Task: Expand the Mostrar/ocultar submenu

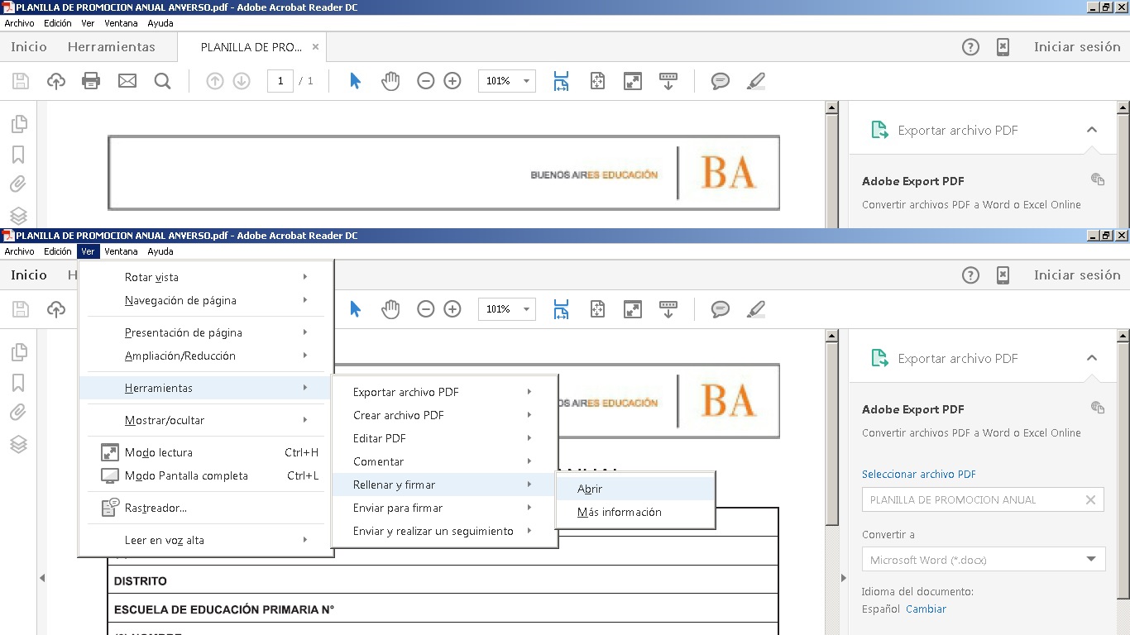Action: tap(165, 420)
